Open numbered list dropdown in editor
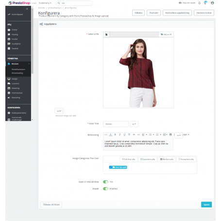This screenshot has width=221, height=221. click(158, 135)
